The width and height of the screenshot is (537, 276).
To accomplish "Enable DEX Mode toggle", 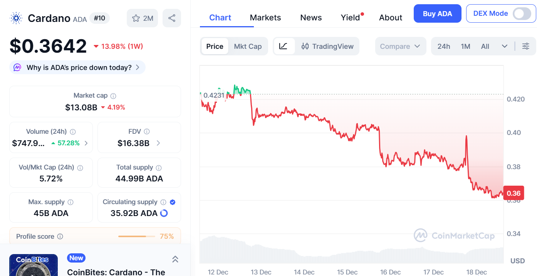I will point(522,13).
